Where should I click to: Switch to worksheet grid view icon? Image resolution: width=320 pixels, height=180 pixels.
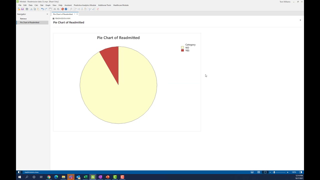click(x=259, y=172)
